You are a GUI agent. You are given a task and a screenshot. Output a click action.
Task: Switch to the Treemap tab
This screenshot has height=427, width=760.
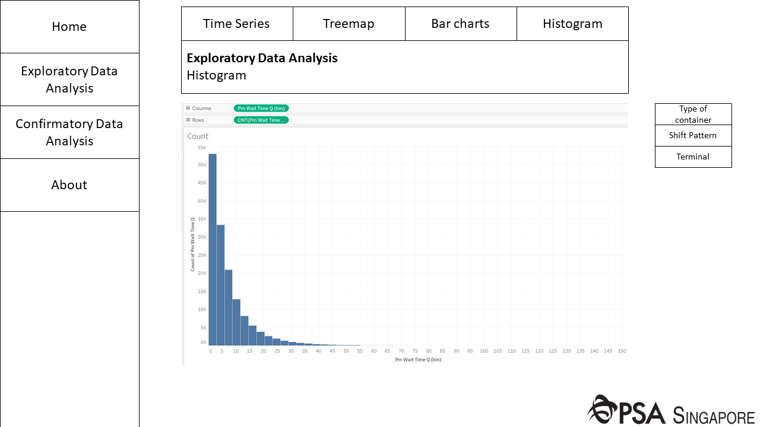[x=349, y=24]
